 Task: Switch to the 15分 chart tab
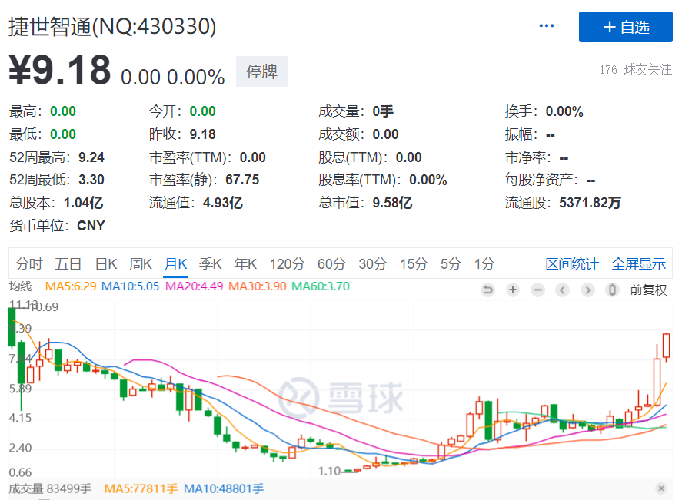(x=414, y=264)
